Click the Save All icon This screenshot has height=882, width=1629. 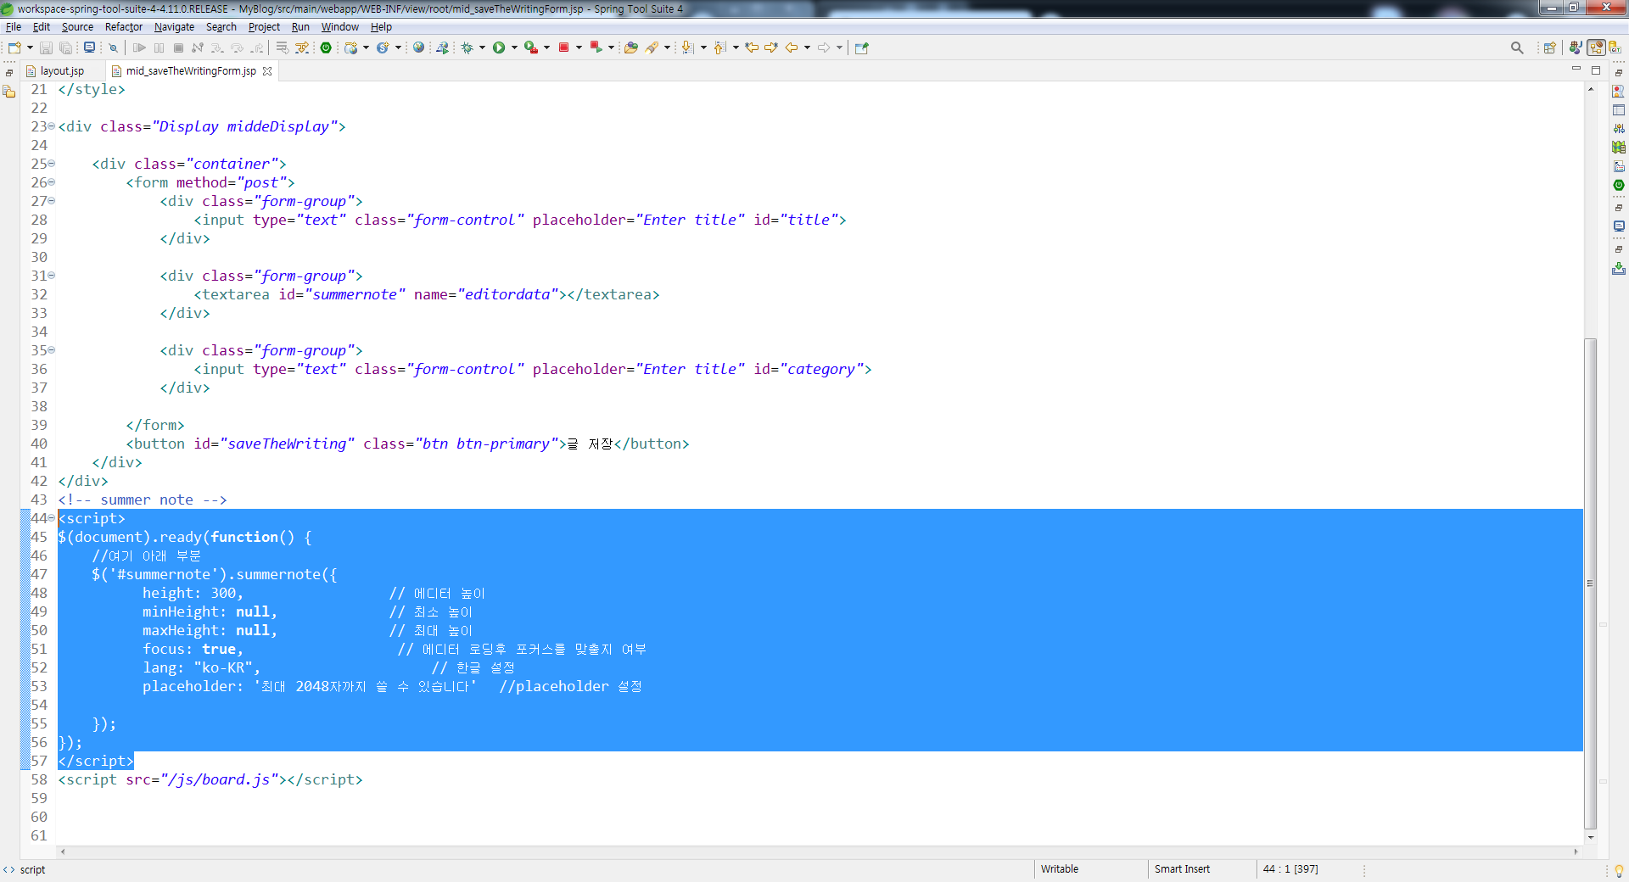(65, 47)
